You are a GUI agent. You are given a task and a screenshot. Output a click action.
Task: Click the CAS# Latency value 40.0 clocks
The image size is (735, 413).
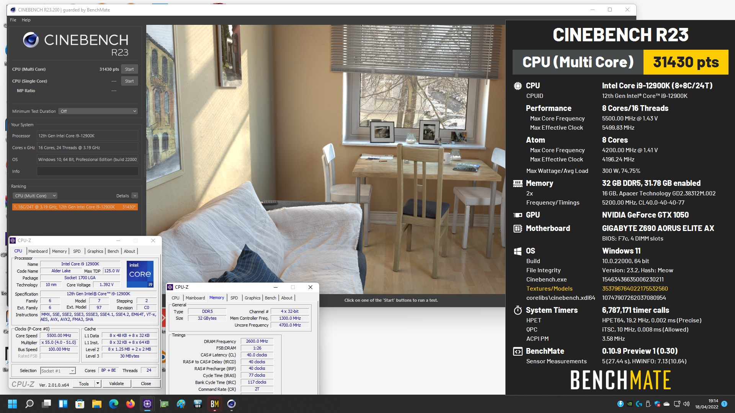click(x=257, y=355)
